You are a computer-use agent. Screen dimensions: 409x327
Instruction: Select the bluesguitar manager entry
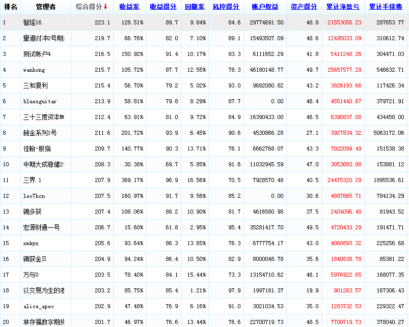(38, 102)
